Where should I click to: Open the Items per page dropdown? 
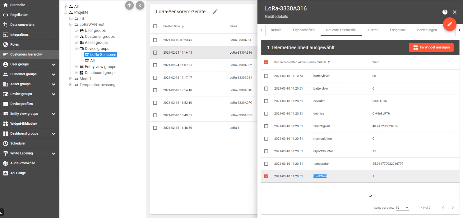402,207
